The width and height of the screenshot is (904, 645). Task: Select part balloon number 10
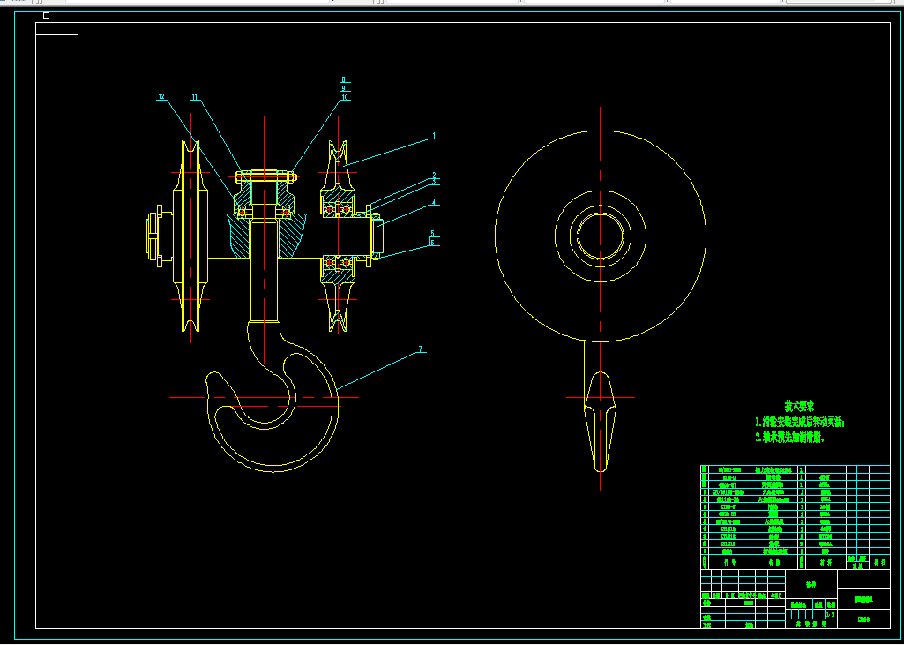point(345,97)
